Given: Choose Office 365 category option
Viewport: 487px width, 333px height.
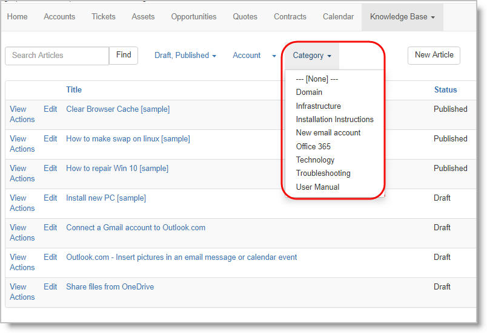Looking at the screenshot, I should click(313, 146).
